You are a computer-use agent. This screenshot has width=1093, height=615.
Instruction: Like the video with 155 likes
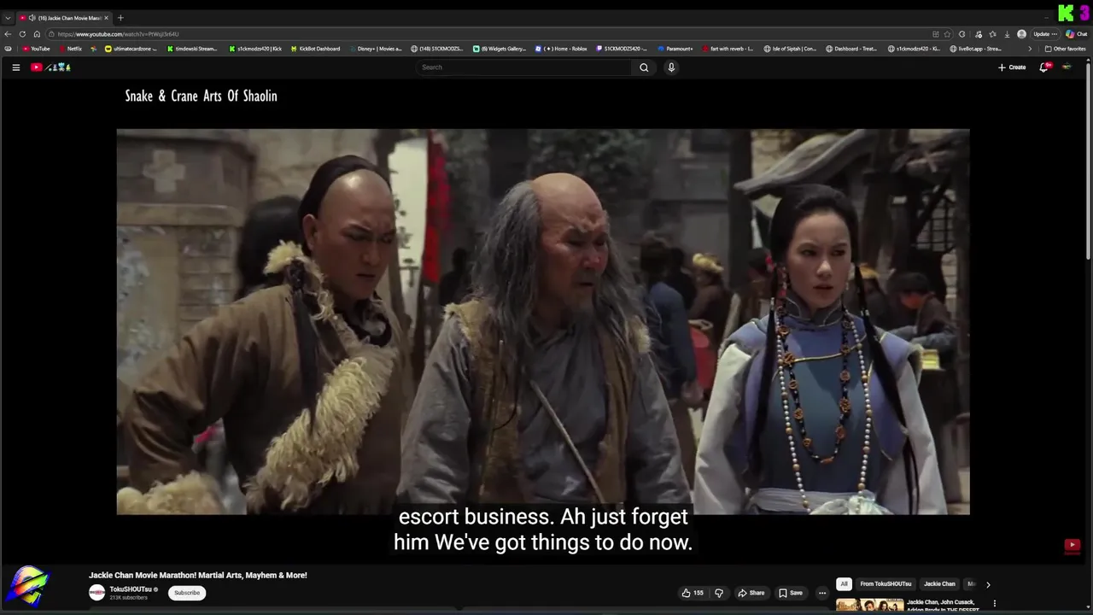pos(693,593)
